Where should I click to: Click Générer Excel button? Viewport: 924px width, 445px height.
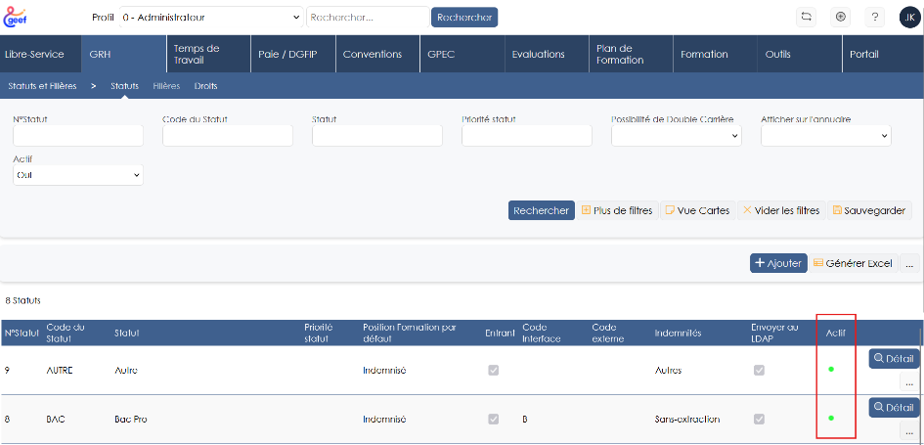point(854,263)
